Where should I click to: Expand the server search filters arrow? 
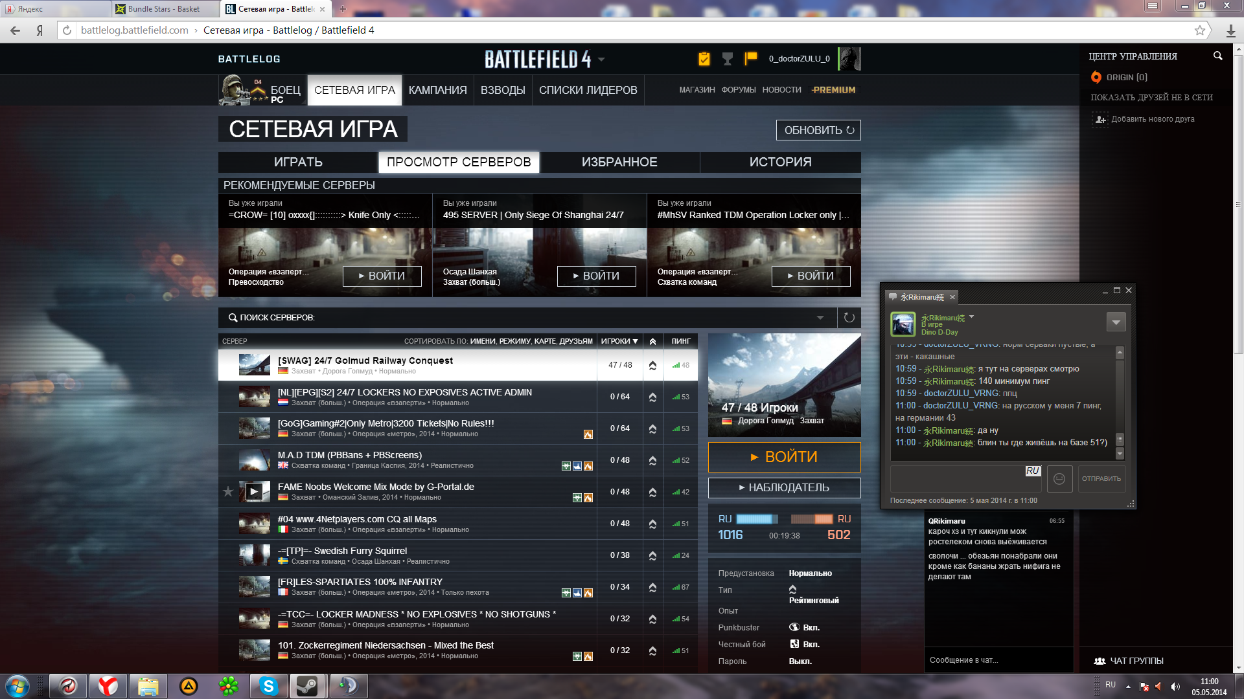click(x=820, y=318)
